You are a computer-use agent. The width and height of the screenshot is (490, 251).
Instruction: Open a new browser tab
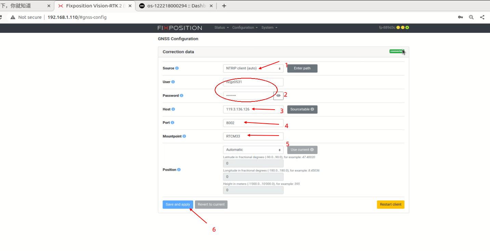(224, 6)
